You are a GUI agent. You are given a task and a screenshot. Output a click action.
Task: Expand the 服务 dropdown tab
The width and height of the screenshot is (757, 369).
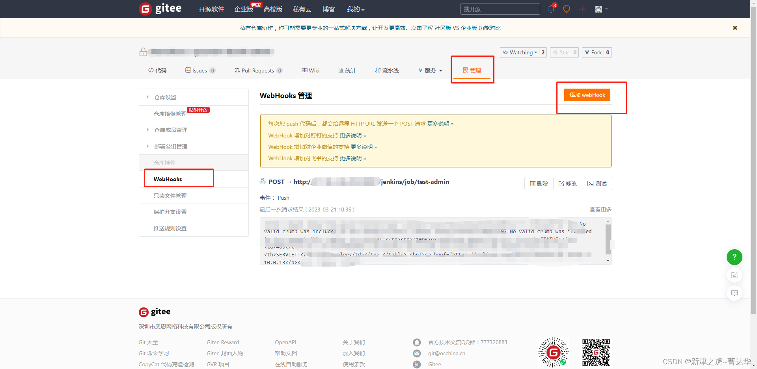pyautogui.click(x=430, y=70)
